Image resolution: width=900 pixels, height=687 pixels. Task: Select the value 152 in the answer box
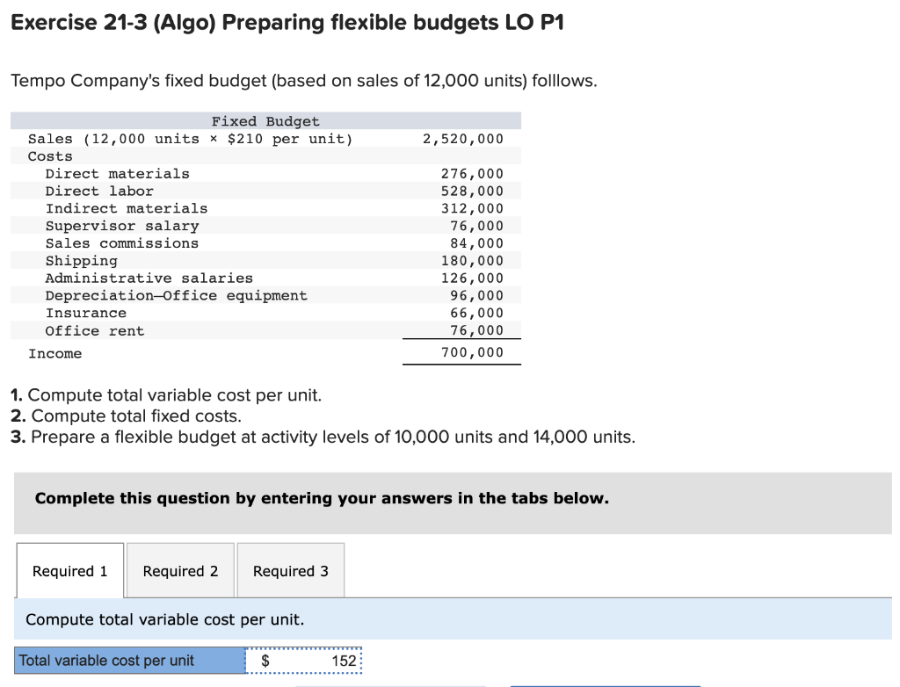tap(343, 660)
